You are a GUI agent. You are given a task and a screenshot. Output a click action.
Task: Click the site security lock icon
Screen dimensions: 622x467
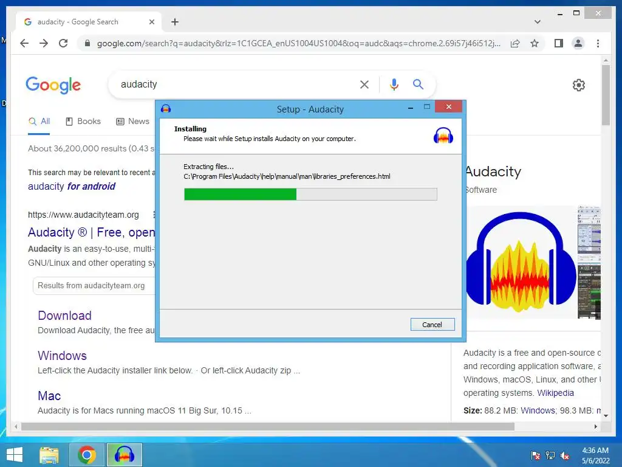87,43
